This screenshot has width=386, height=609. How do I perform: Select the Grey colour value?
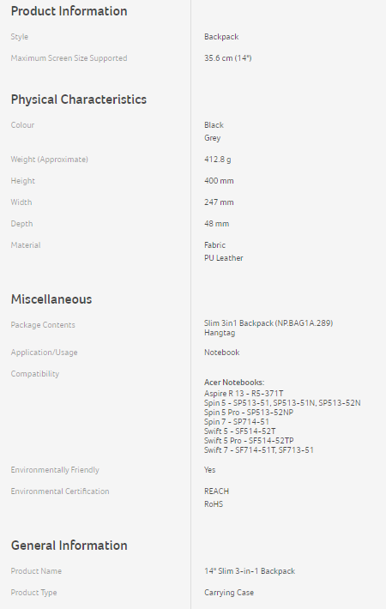pyautogui.click(x=213, y=138)
